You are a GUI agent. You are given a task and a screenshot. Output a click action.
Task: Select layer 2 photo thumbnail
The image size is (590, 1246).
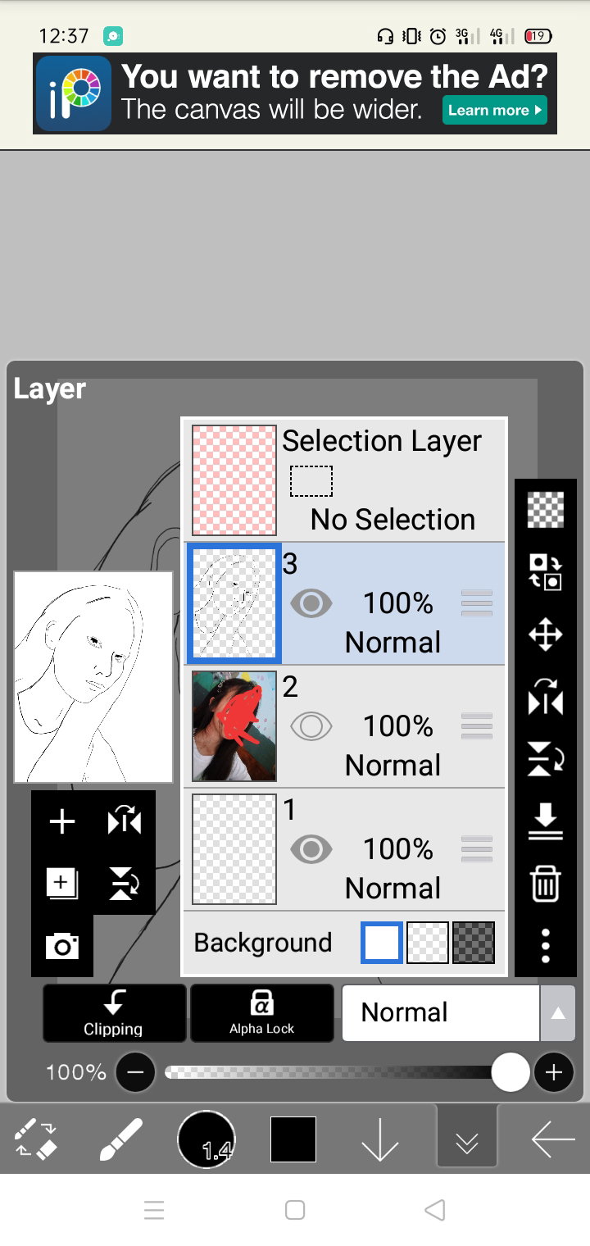click(x=234, y=726)
